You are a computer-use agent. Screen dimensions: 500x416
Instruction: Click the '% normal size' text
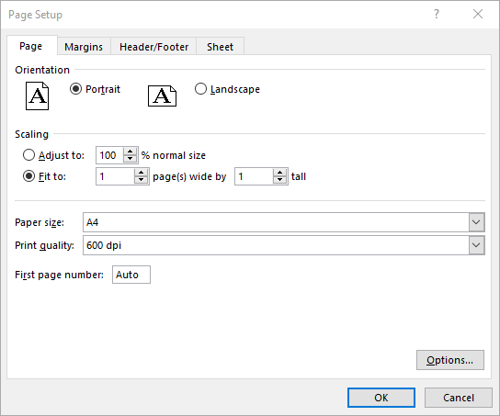[x=174, y=155]
